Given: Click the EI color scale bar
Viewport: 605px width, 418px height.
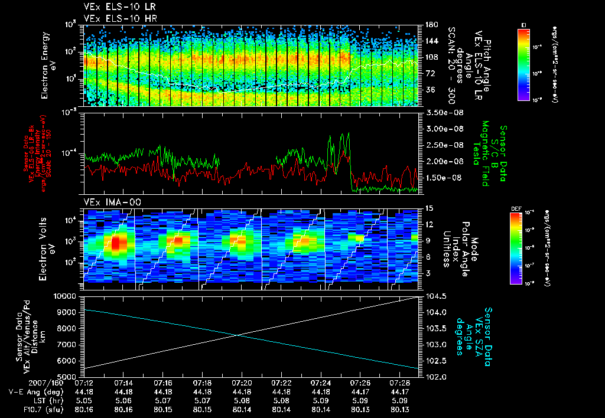Looking at the screenshot, I should click(x=523, y=64).
